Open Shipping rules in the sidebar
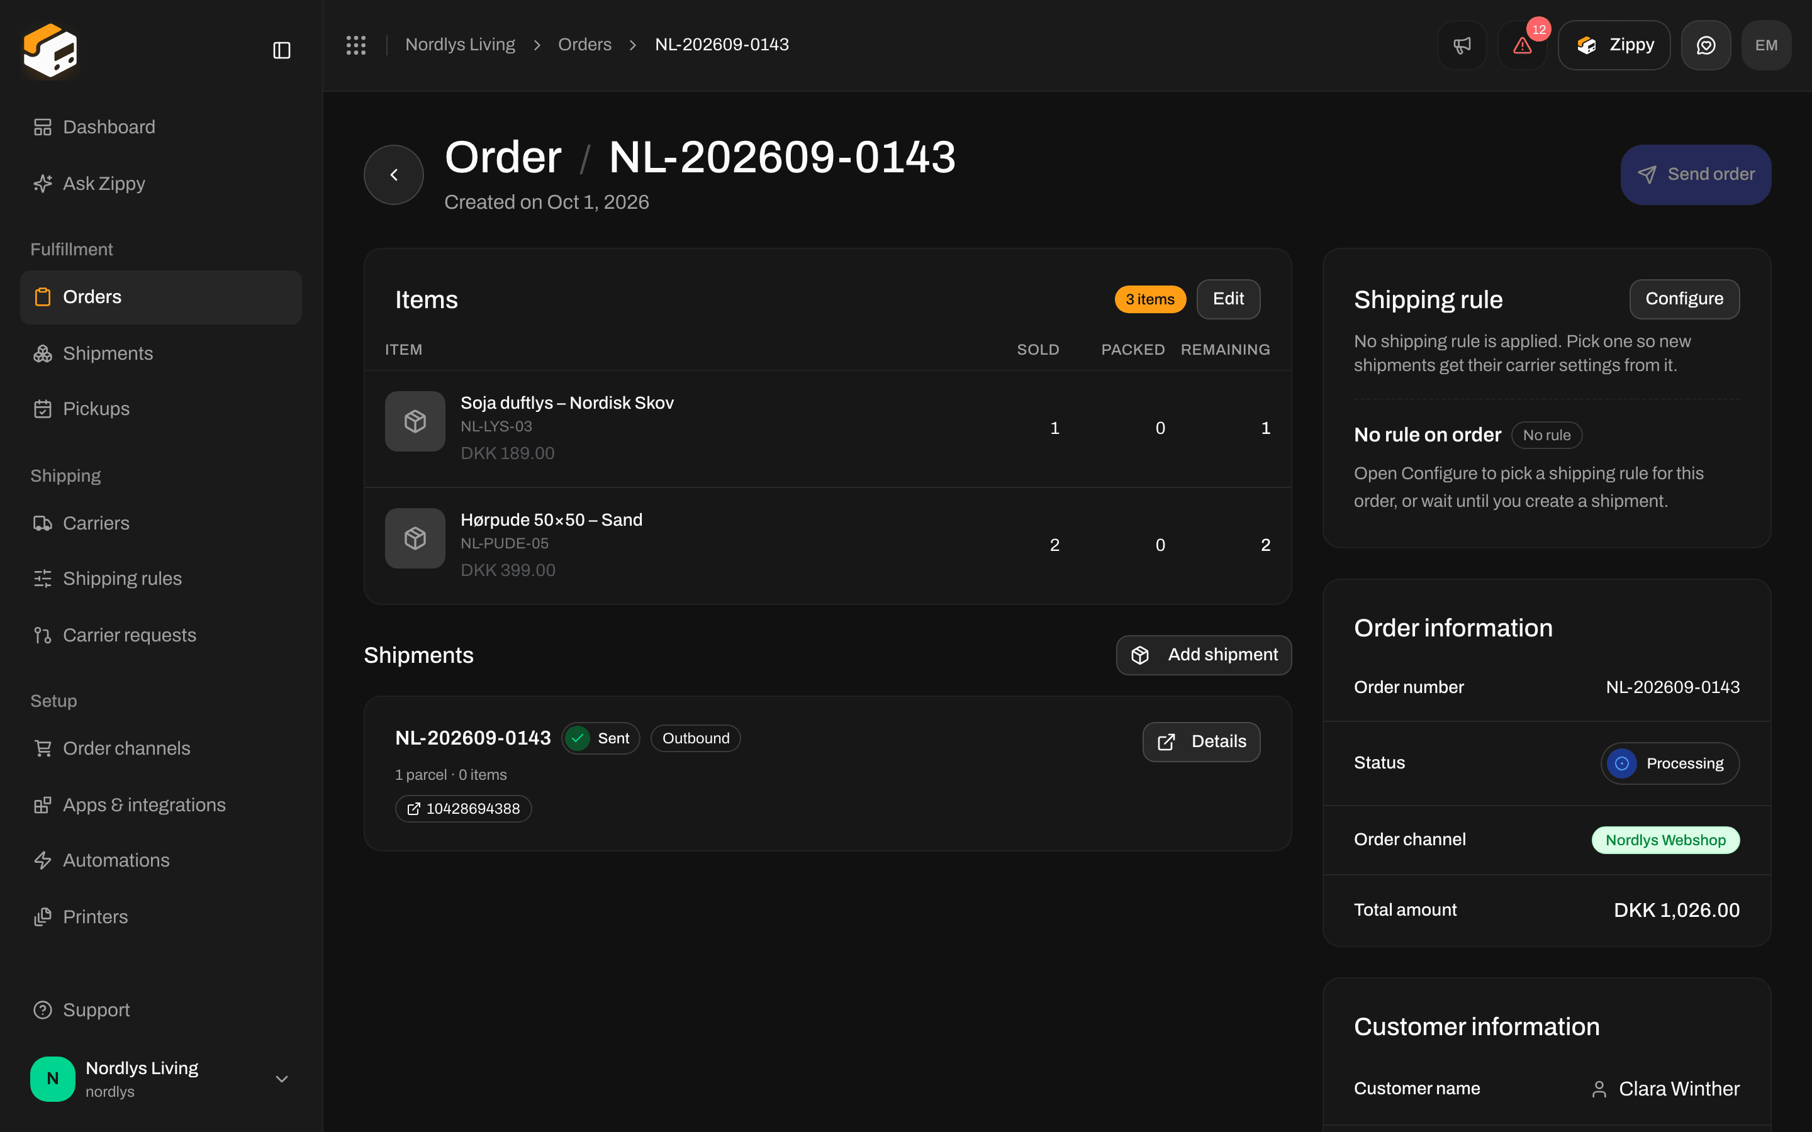 click(161, 579)
